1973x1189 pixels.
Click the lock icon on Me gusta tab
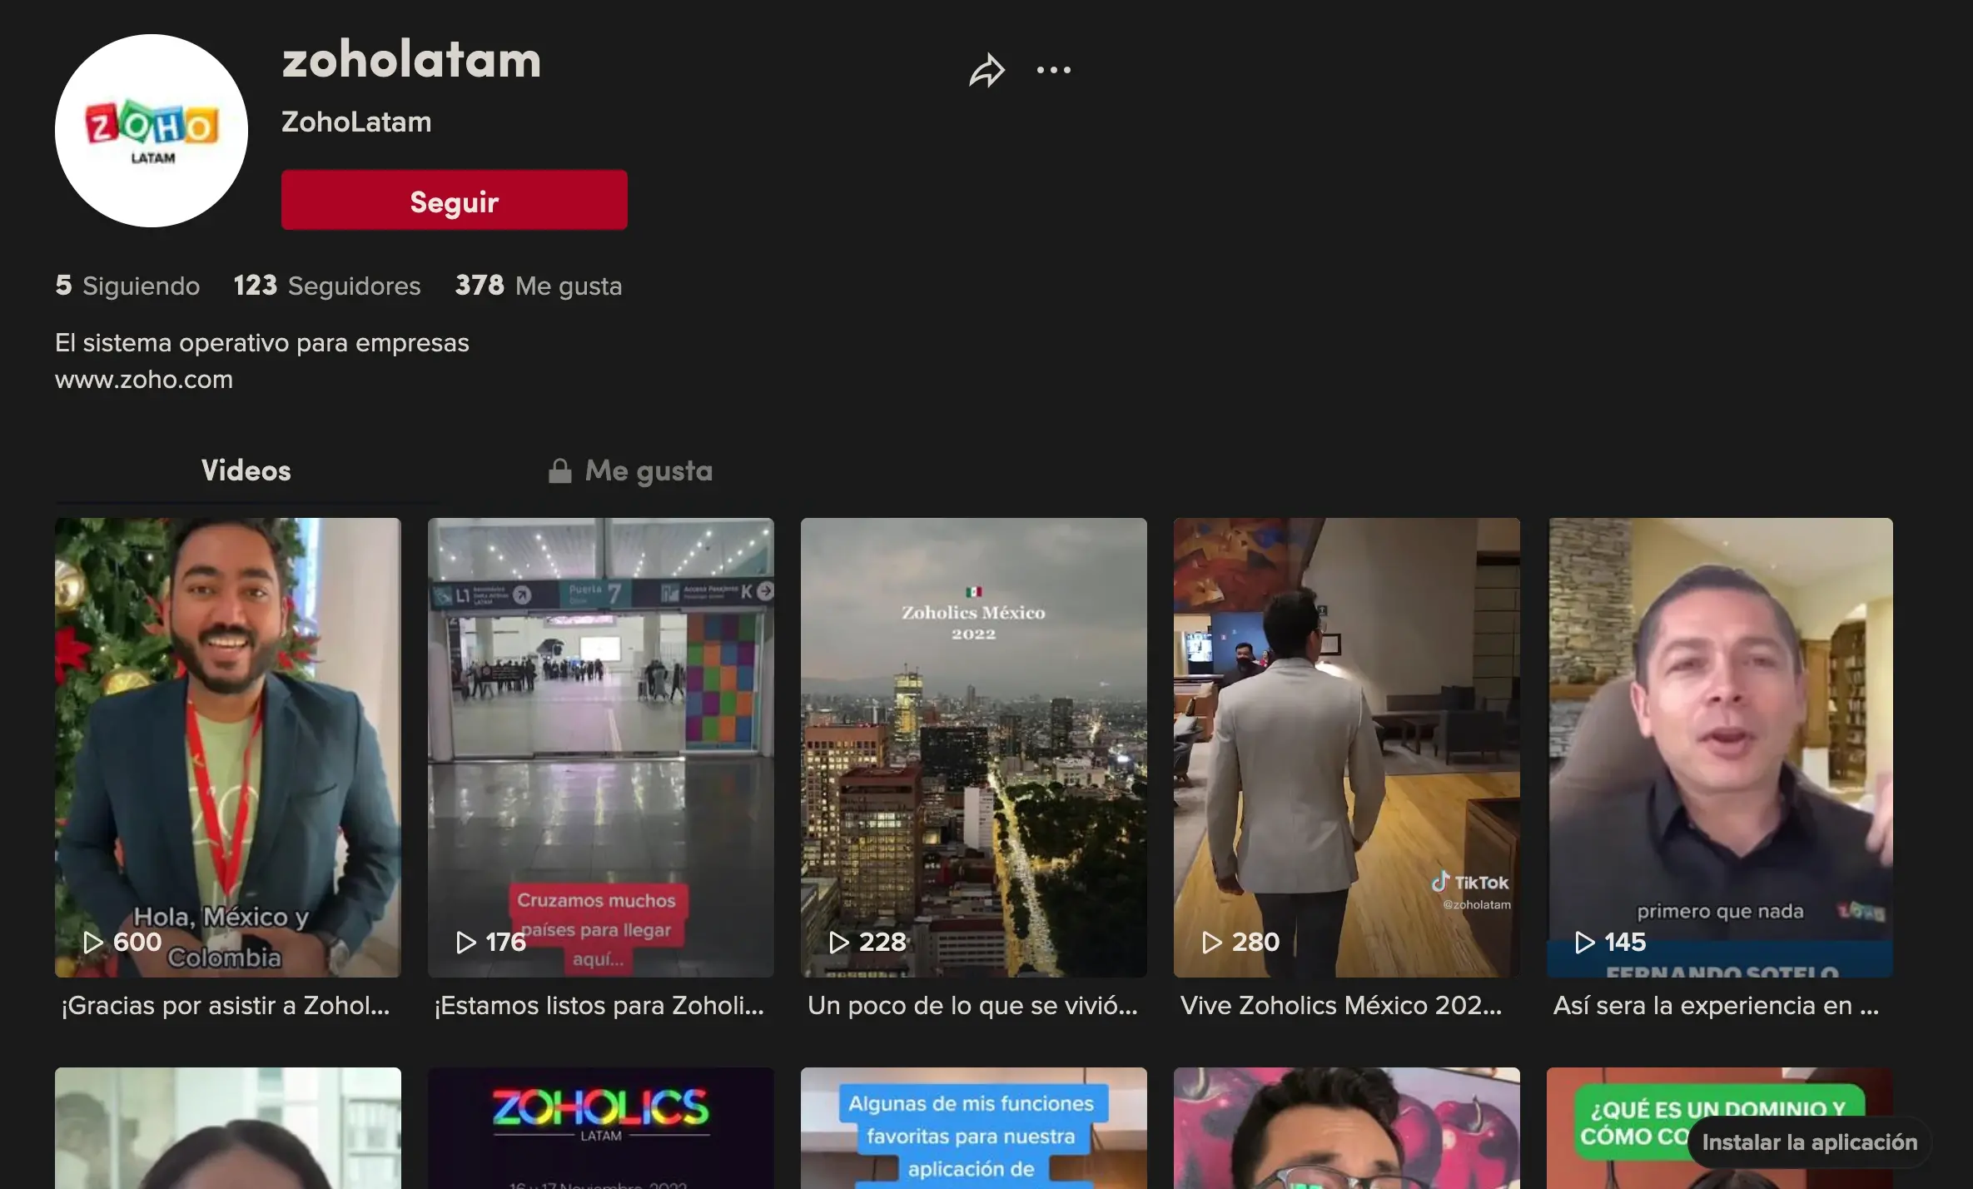tap(559, 471)
